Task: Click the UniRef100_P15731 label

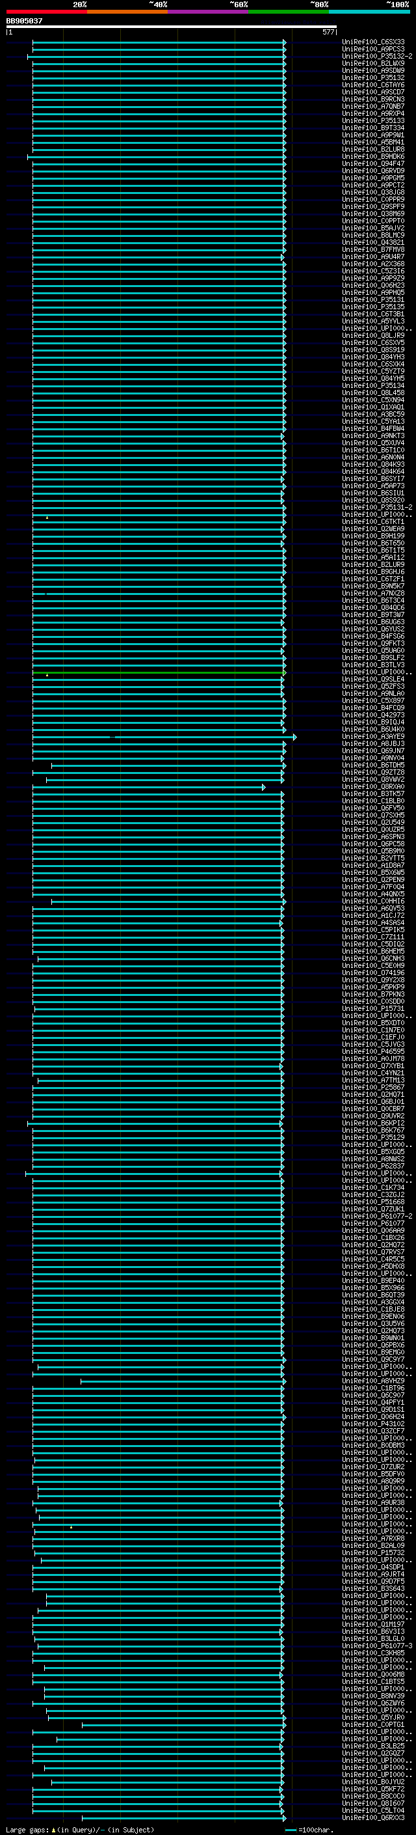Action: tap(373, 1009)
